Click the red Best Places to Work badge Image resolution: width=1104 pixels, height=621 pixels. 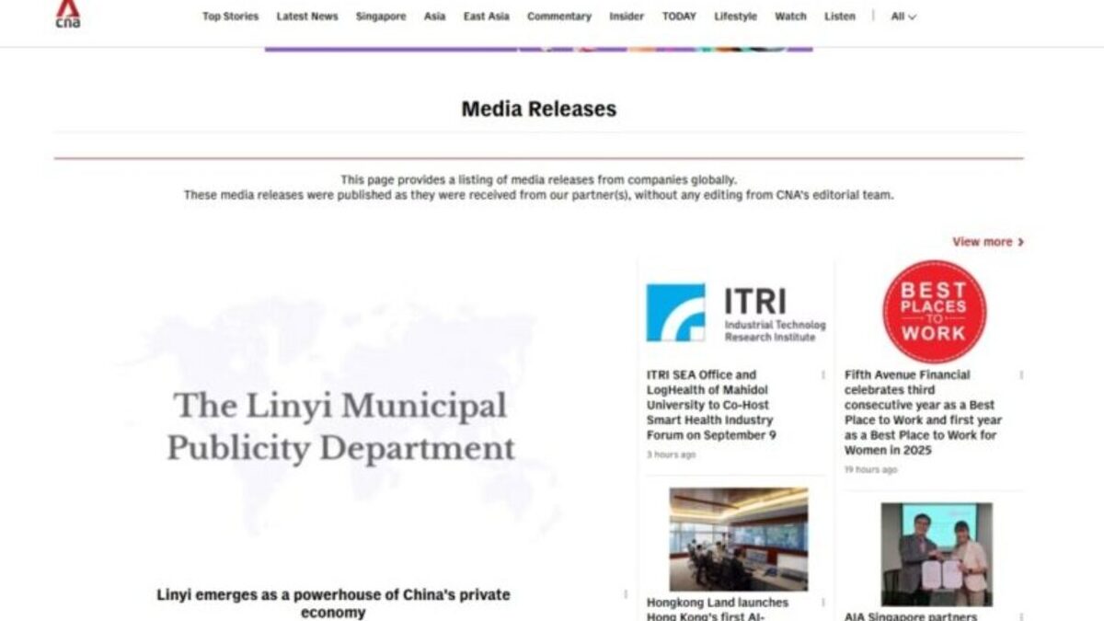[936, 311]
